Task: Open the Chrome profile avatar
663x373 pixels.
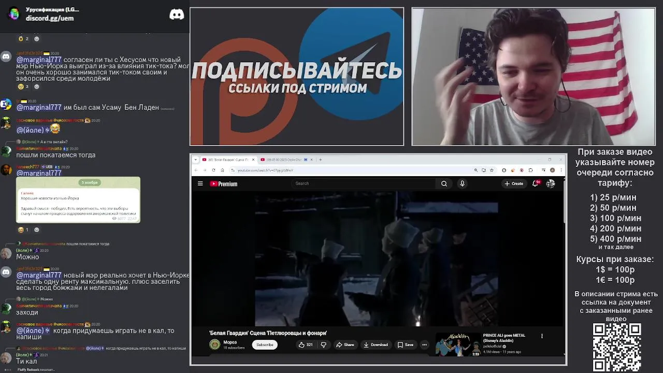Action: [552, 170]
